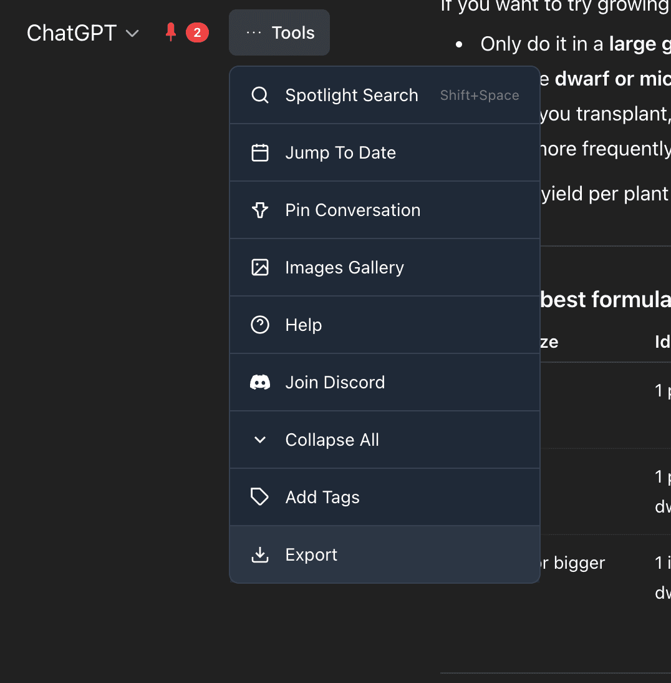Open Spotlight Search from the menu
671x683 pixels.
[x=351, y=95]
